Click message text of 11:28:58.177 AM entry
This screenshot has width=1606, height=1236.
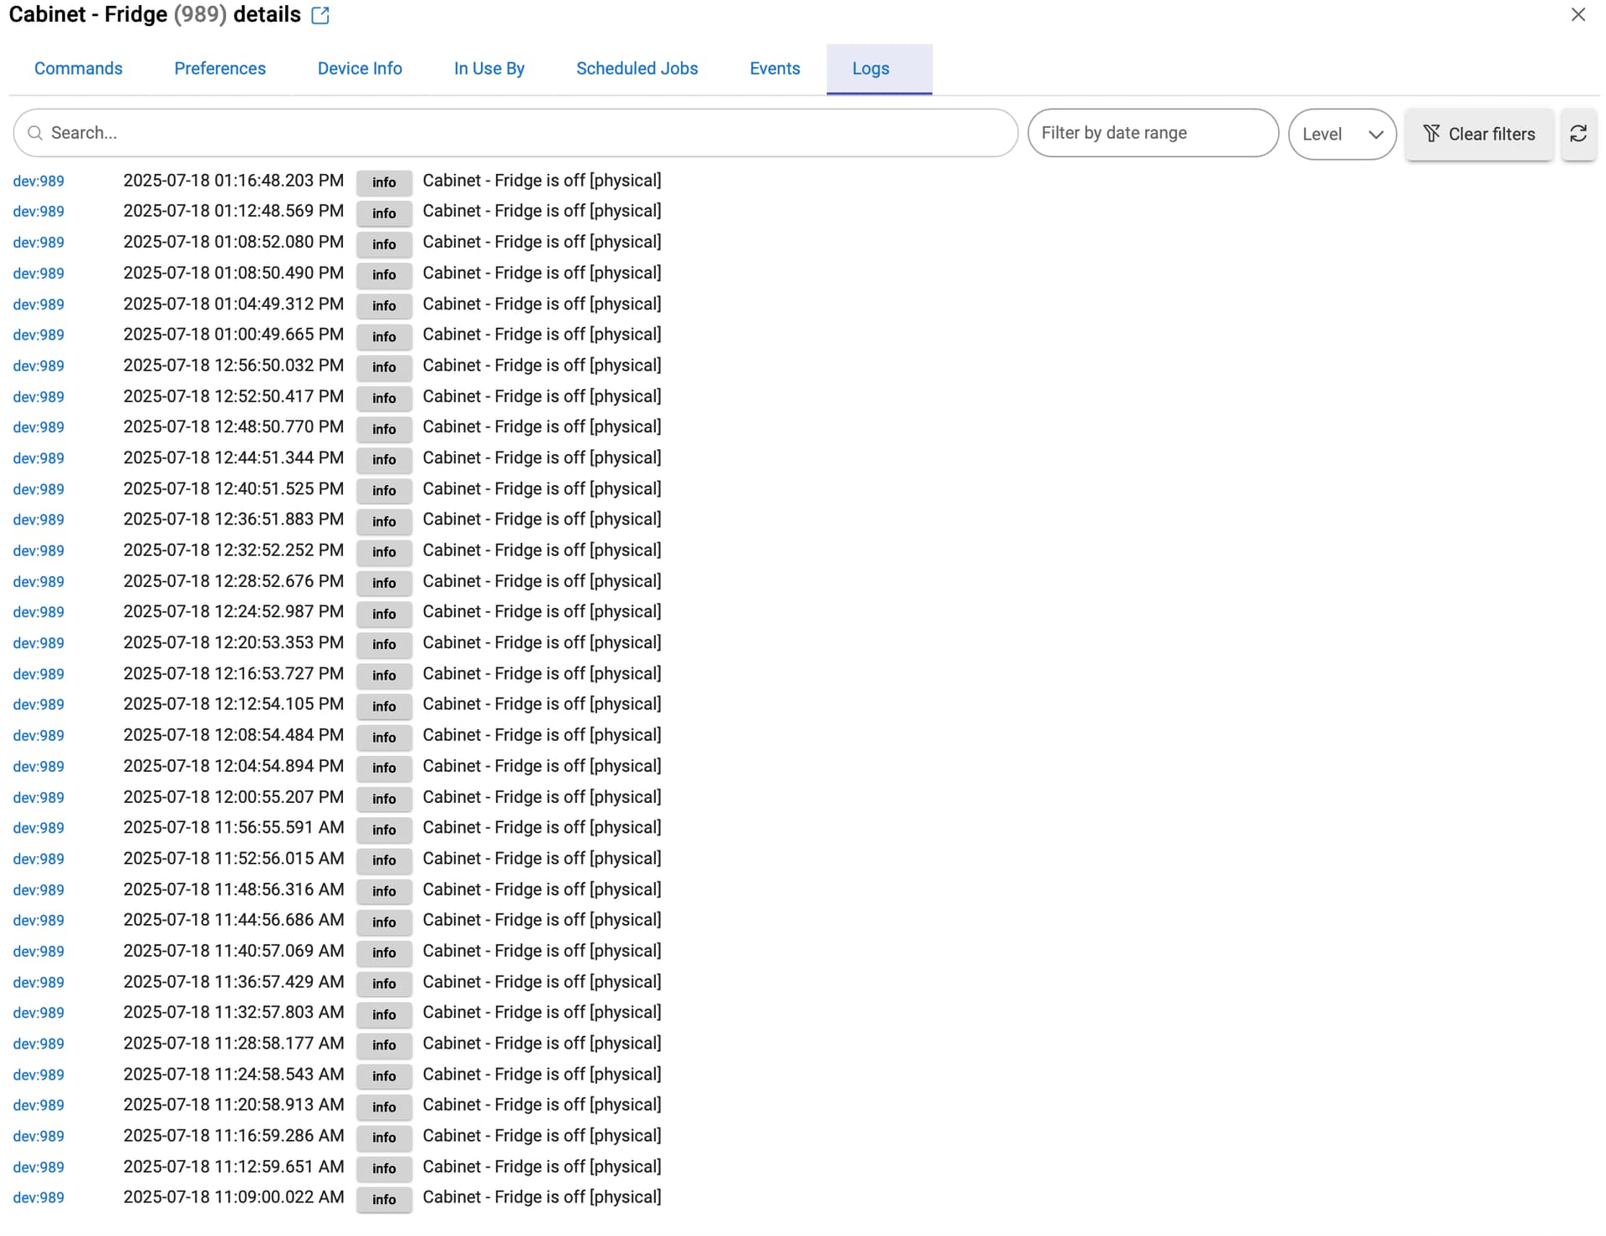542,1043
